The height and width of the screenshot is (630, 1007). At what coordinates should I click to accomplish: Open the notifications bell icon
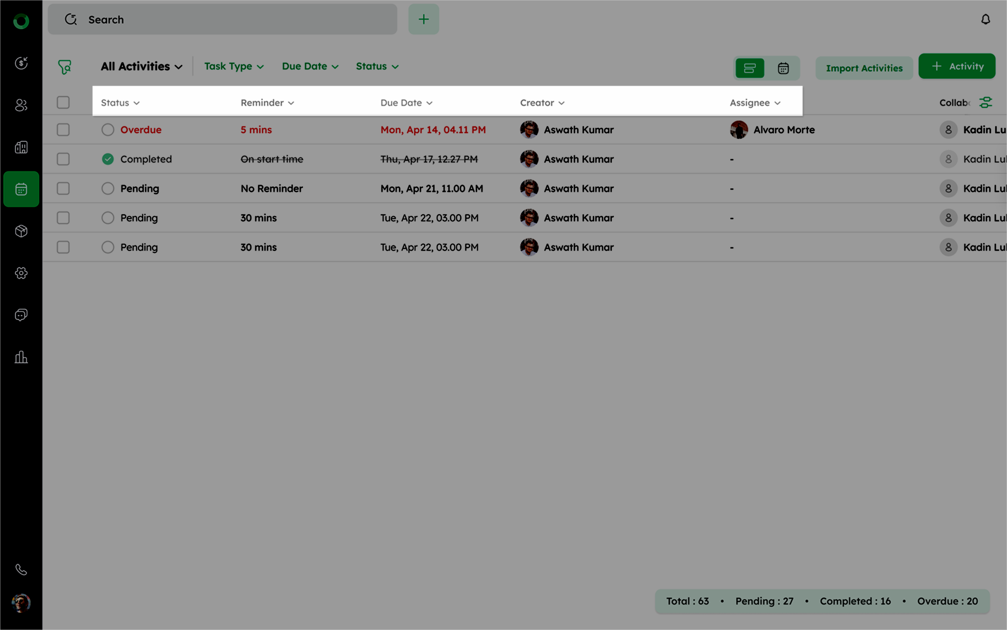pos(985,20)
